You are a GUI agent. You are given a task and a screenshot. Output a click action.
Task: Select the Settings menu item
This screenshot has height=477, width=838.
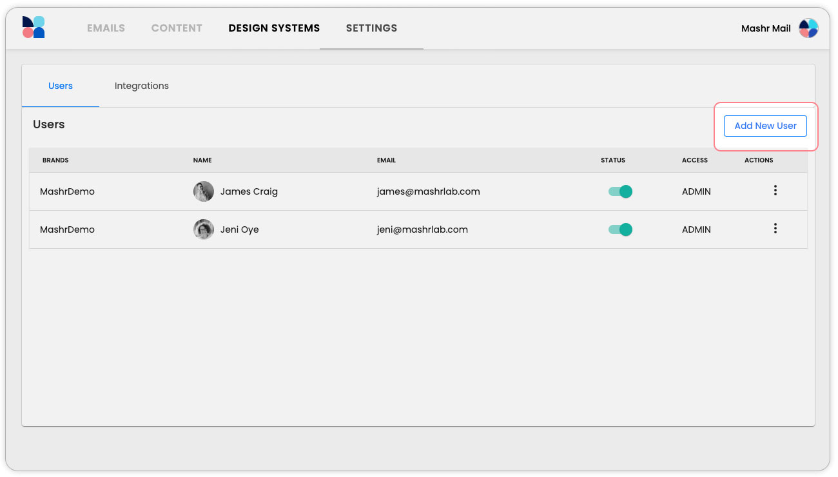[371, 28]
